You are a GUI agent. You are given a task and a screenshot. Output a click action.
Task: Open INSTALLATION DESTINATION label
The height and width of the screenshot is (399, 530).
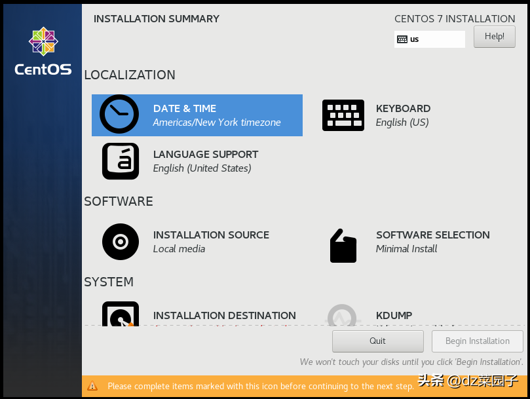click(x=225, y=316)
